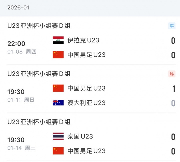Screen dimensions: 180x162
Task: Click China flag in the Thailand match
Action: point(58,151)
